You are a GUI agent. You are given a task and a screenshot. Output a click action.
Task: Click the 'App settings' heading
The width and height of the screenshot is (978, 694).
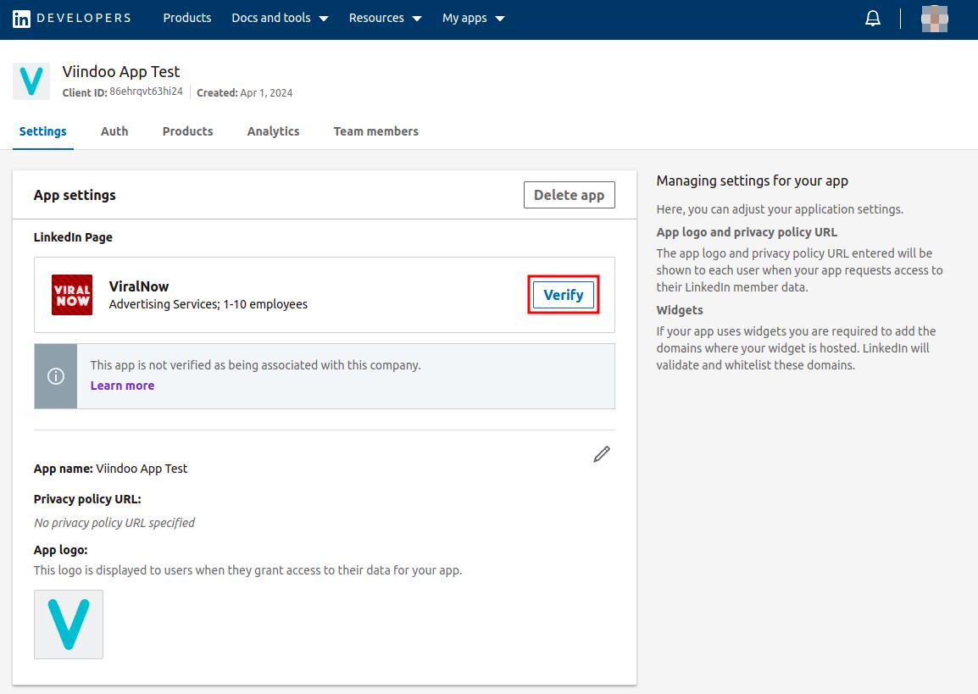(x=75, y=195)
